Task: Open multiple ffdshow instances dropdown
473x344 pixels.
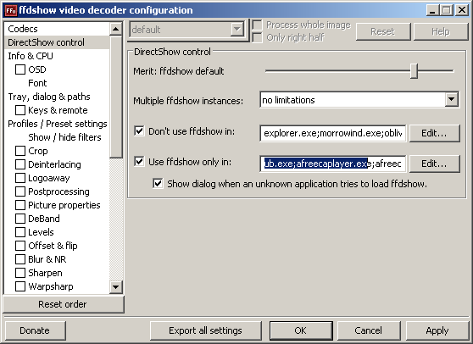Action: (x=451, y=99)
